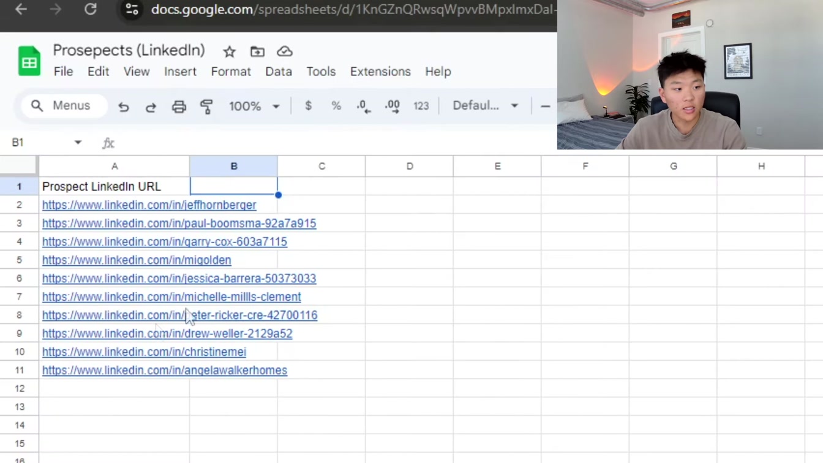Select row 1 header

[19, 186]
